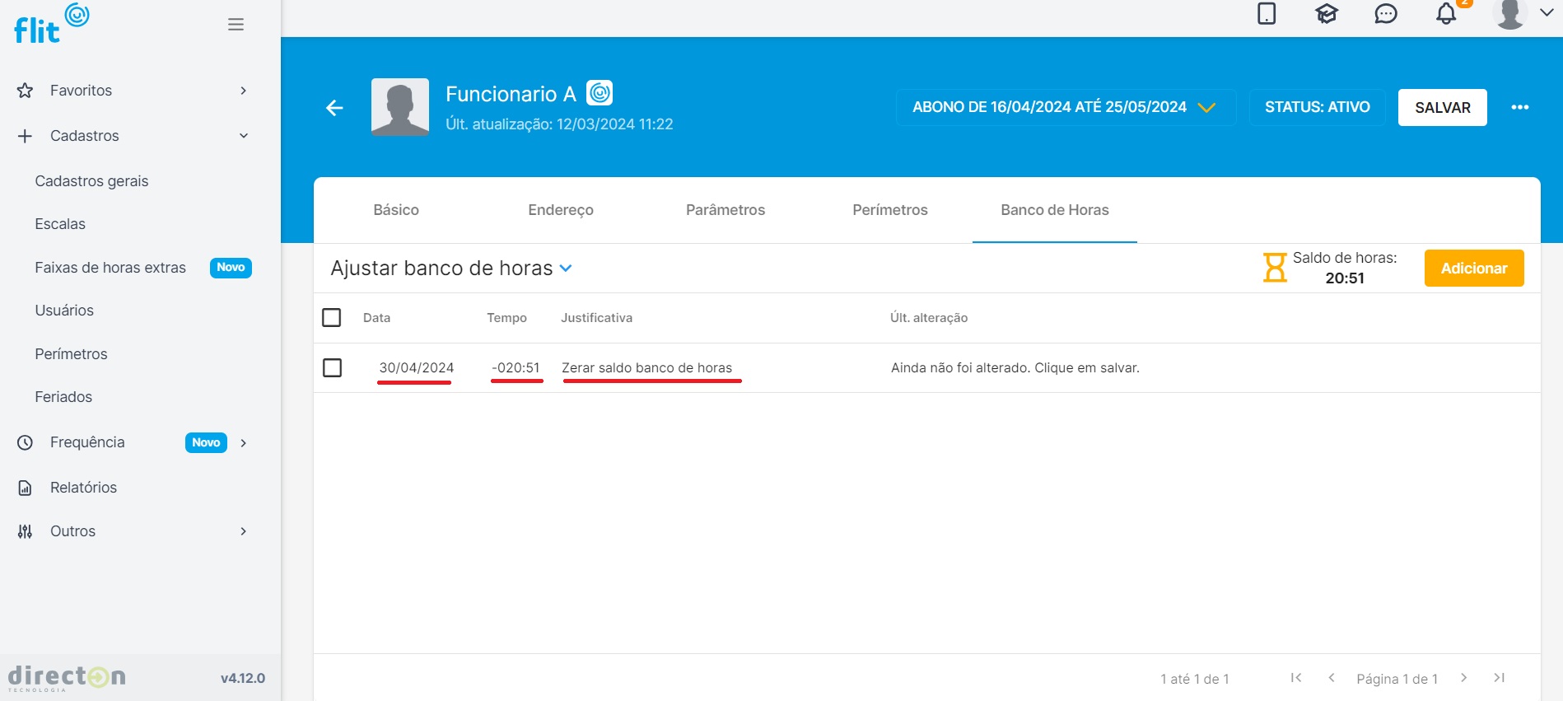
Task: Click the hourglass Saldo de horas icon
Action: [1275, 268]
